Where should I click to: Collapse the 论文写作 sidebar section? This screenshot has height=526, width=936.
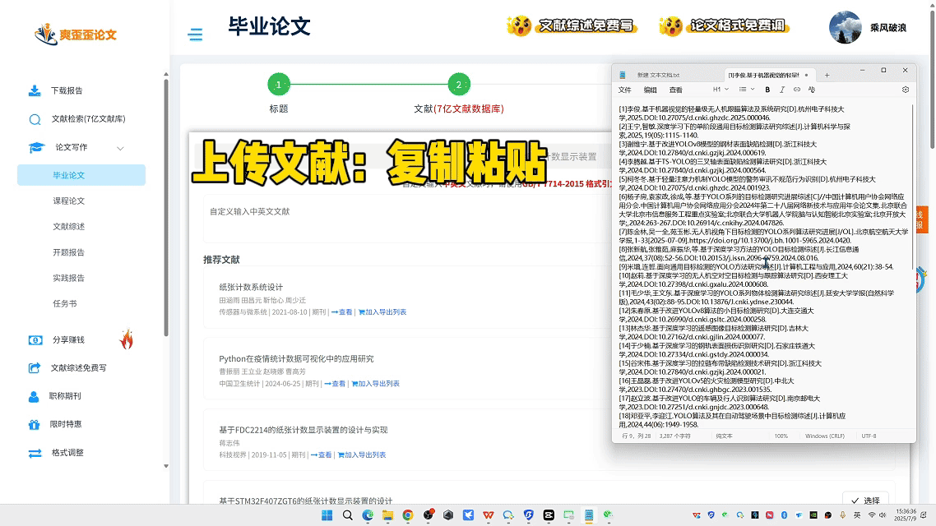[120, 148]
